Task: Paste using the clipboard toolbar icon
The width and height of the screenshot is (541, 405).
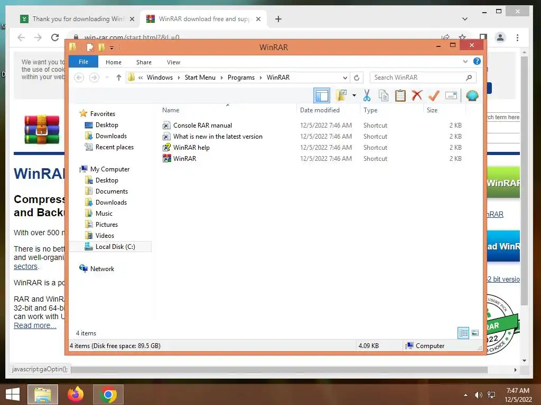Action: click(400, 95)
